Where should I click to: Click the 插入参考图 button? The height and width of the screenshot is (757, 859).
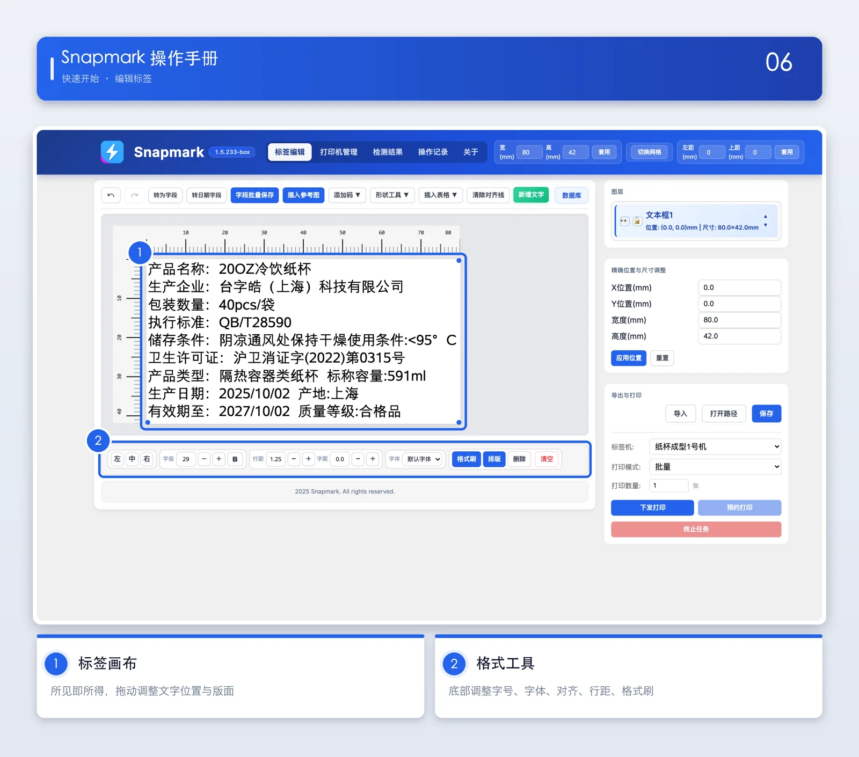click(x=303, y=195)
